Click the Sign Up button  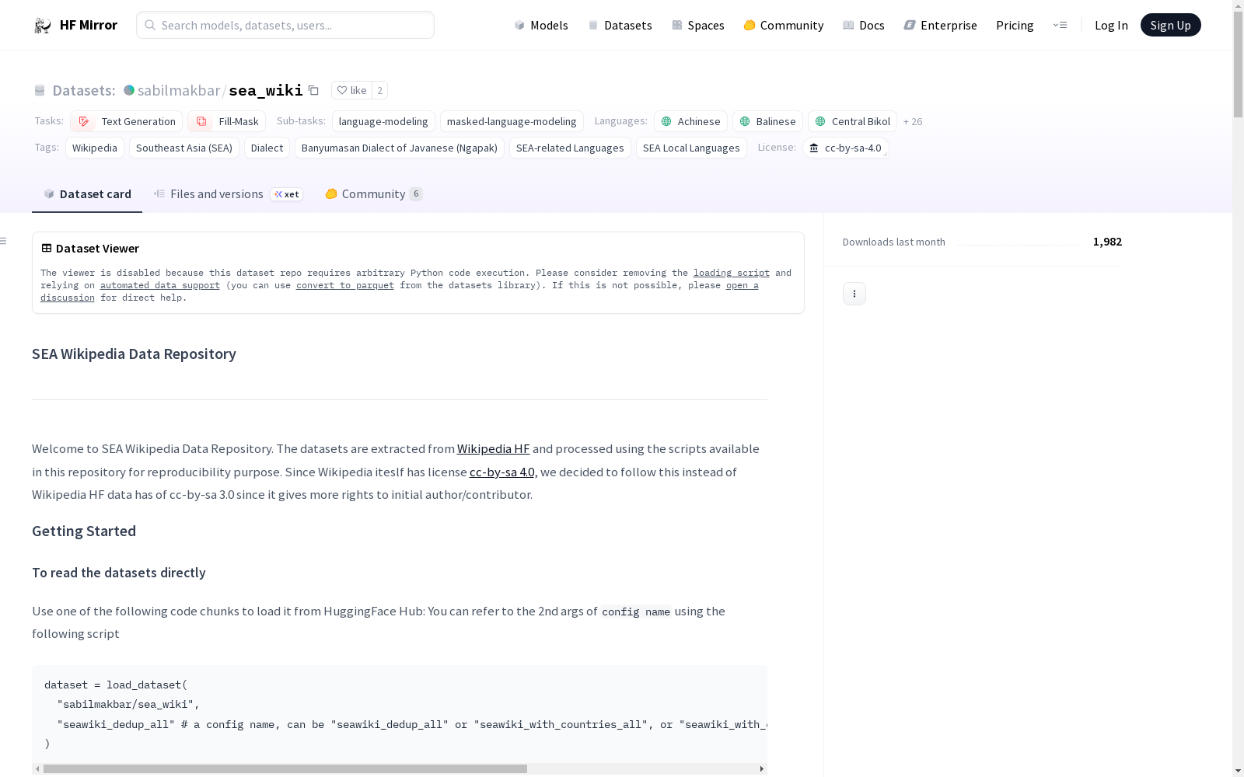click(x=1170, y=25)
